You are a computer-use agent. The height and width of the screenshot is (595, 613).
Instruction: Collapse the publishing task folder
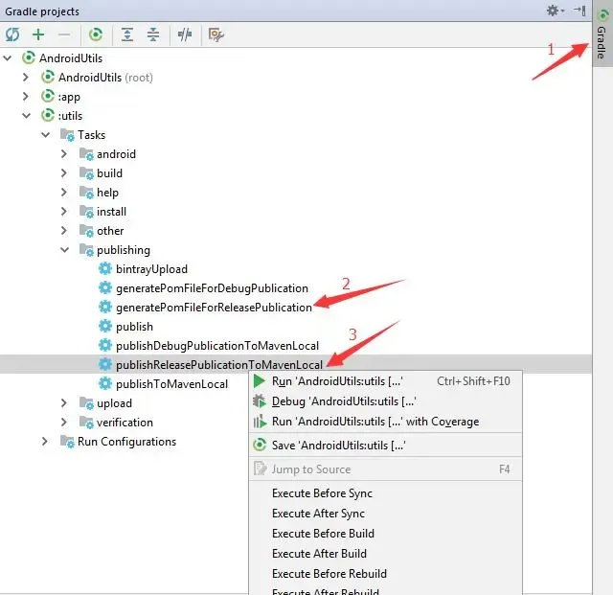point(64,250)
